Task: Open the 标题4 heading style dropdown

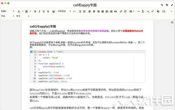Action: 8,11
